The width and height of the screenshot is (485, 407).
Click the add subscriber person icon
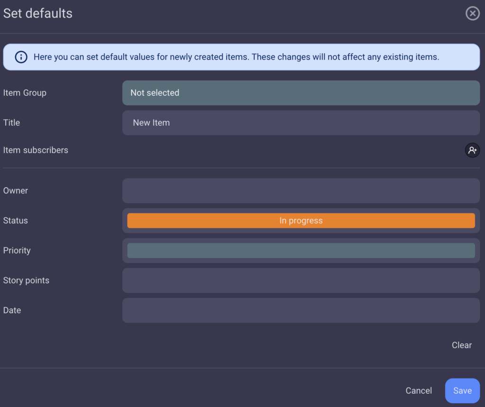coord(472,150)
